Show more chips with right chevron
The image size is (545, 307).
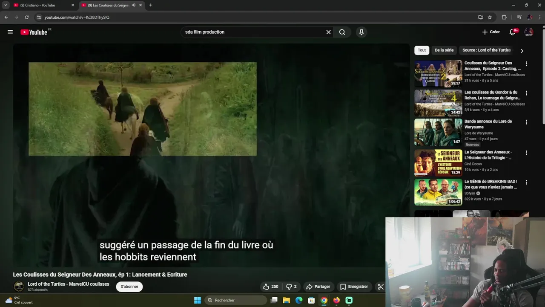(522, 51)
